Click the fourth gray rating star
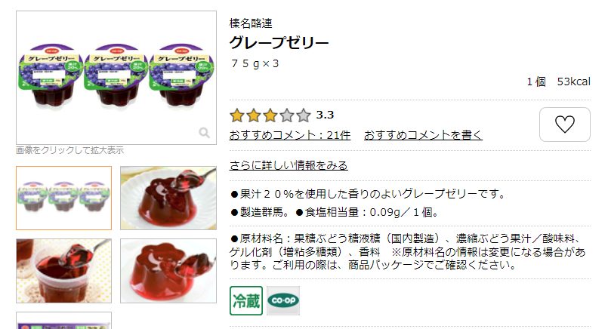Viewport: 608px width, 329px height. click(x=287, y=115)
